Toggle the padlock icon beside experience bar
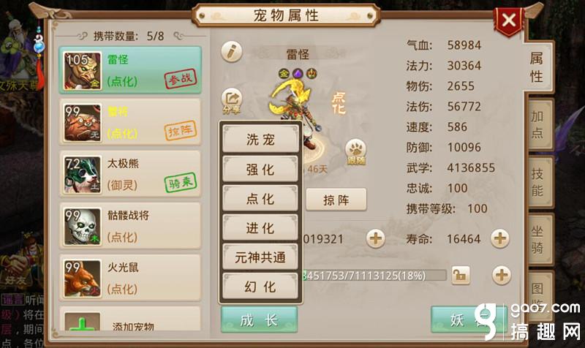Image resolution: width=585 pixels, height=348 pixels. (x=461, y=276)
